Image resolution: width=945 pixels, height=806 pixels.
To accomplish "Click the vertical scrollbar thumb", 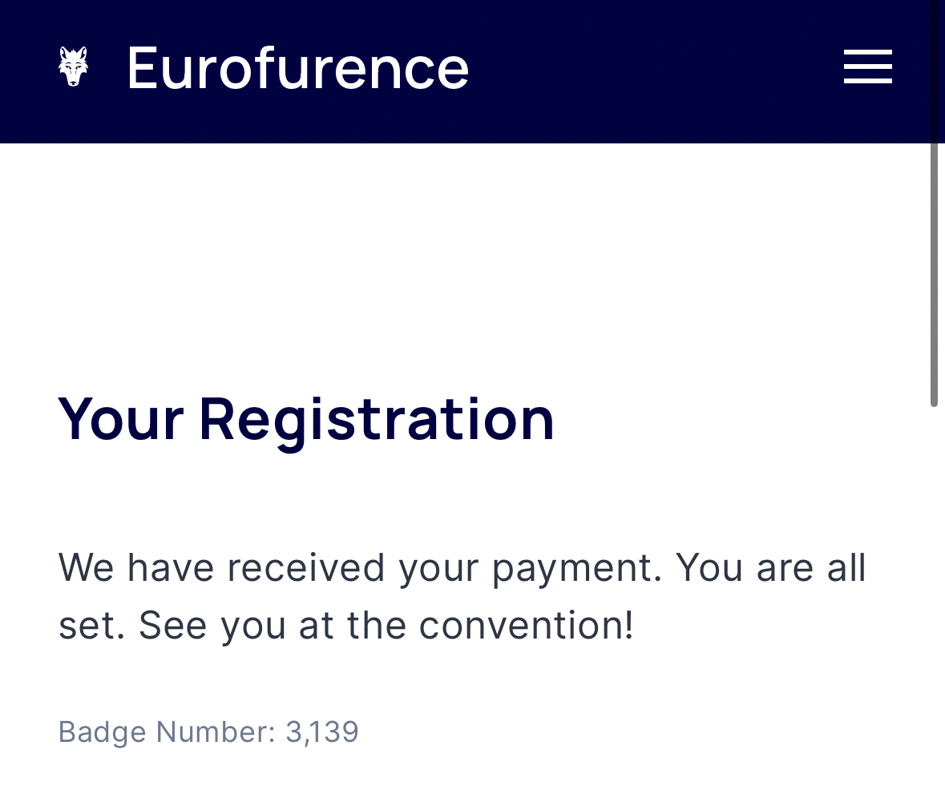I will [934, 272].
